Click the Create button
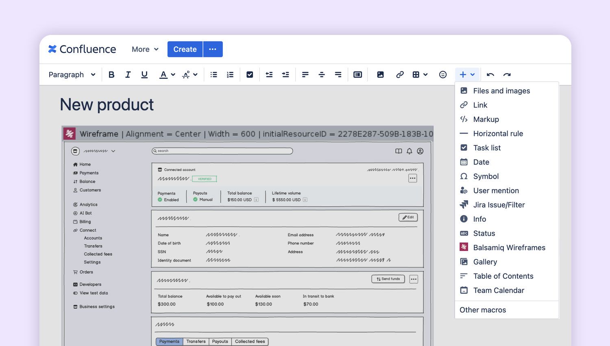Screen dimensions: 610x346 [185, 49]
